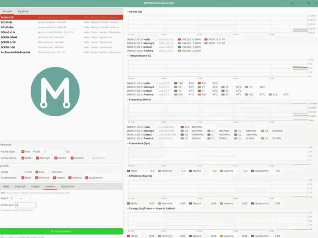Image resolution: width=318 pixels, height=238 pixels.
Task: Switch to the Pipelines tab
Action: click(x=23, y=12)
